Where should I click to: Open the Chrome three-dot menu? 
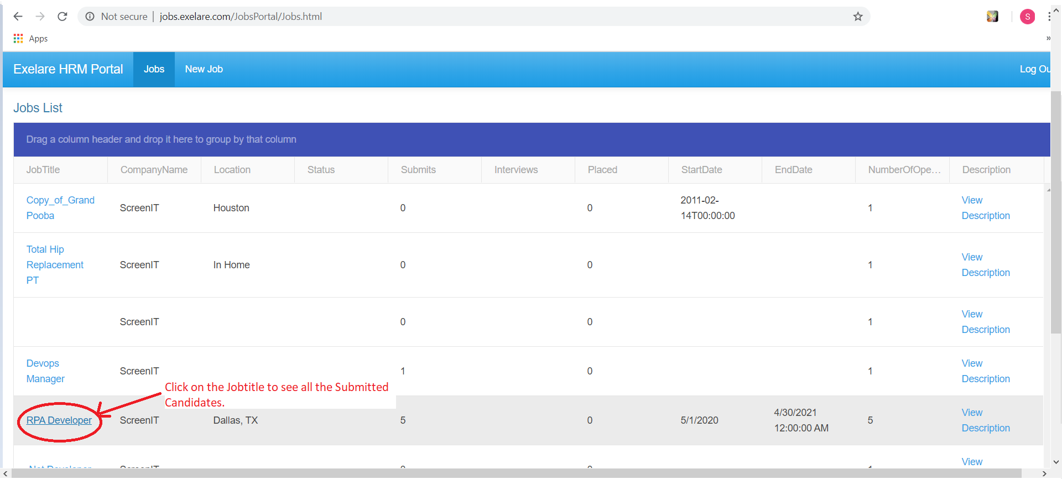pos(1049,17)
